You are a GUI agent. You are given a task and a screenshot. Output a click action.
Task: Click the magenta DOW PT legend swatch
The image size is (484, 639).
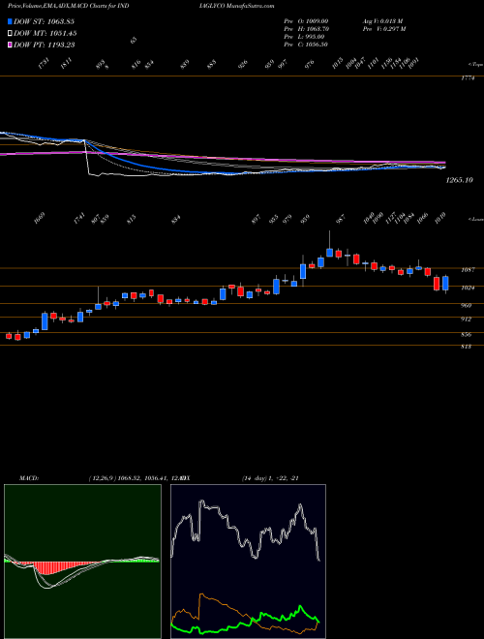11,46
